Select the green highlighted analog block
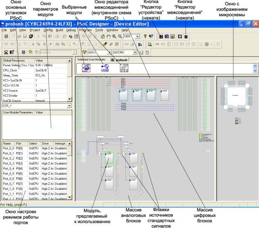 coord(108,158)
